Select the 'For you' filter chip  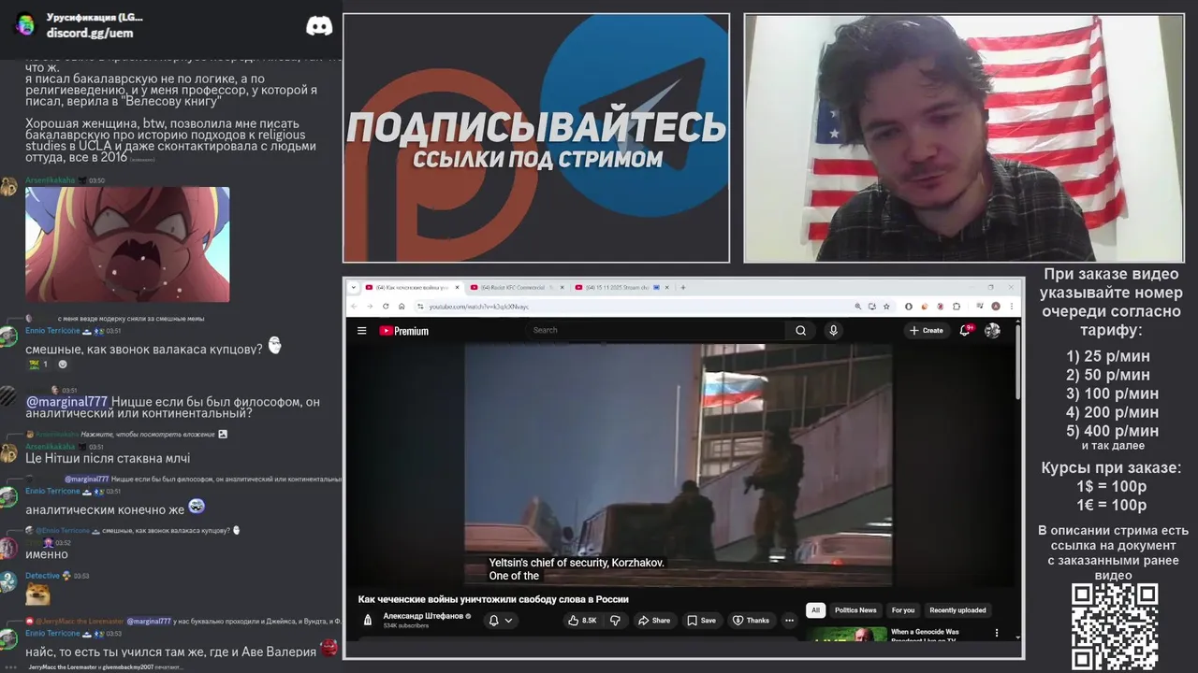[903, 610]
